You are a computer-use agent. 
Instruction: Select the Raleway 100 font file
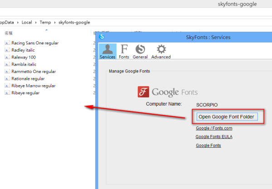24,57
